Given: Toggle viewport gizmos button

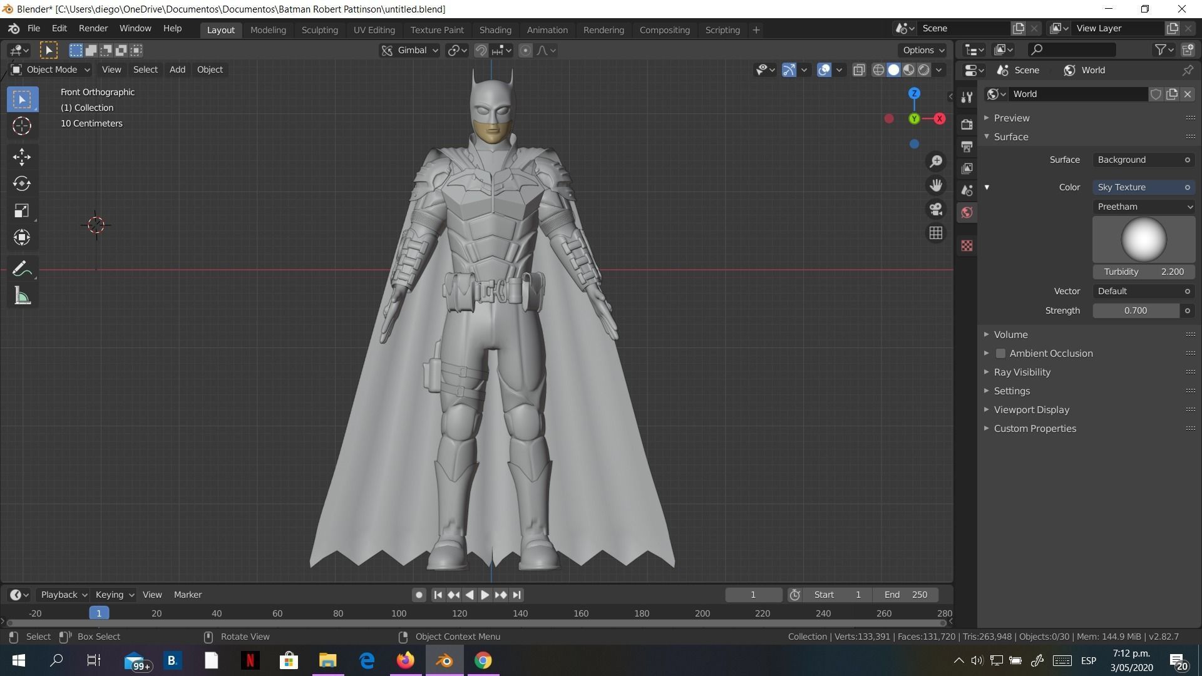Looking at the screenshot, I should pos(789,70).
